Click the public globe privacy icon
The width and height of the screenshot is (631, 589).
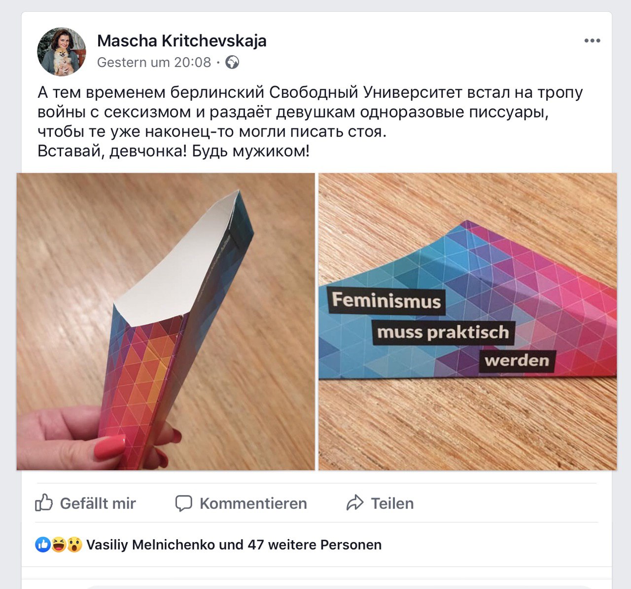232,63
